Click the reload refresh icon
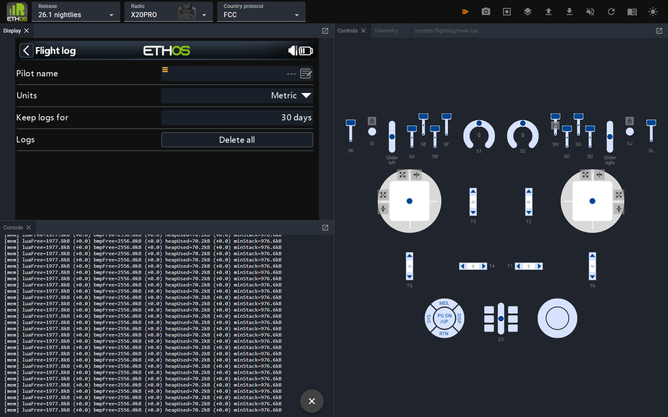 click(611, 12)
